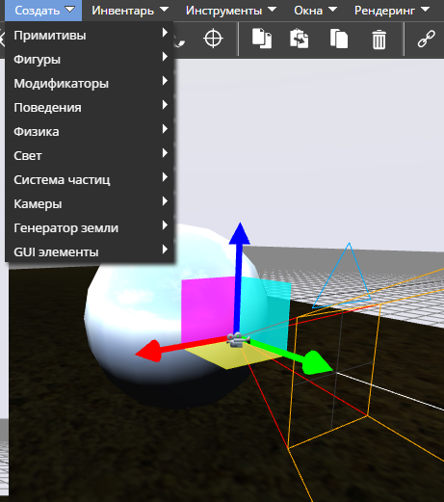Screen dimensions: 444x502
Task: Click the crosshair target toolbar icon
Action: [213, 39]
